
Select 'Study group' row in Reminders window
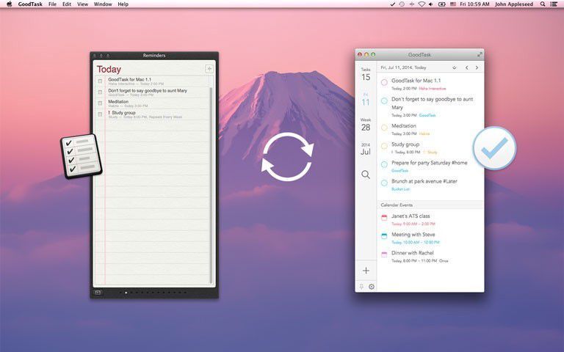tap(154, 114)
